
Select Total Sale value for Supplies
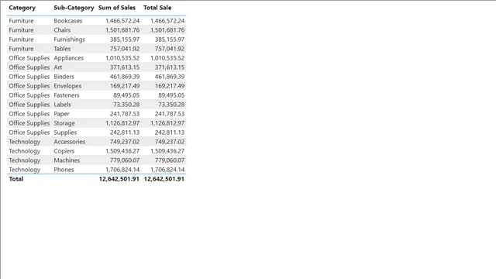(x=170, y=133)
